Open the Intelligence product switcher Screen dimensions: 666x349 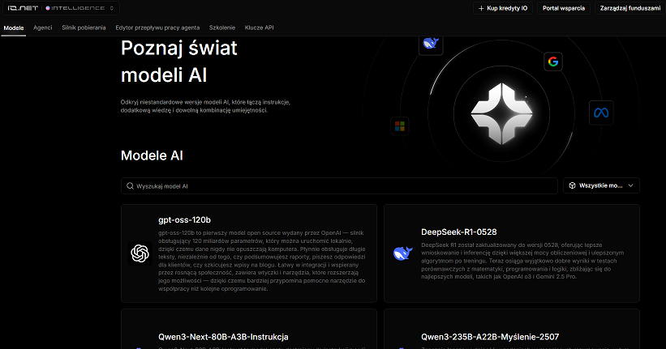pos(79,8)
